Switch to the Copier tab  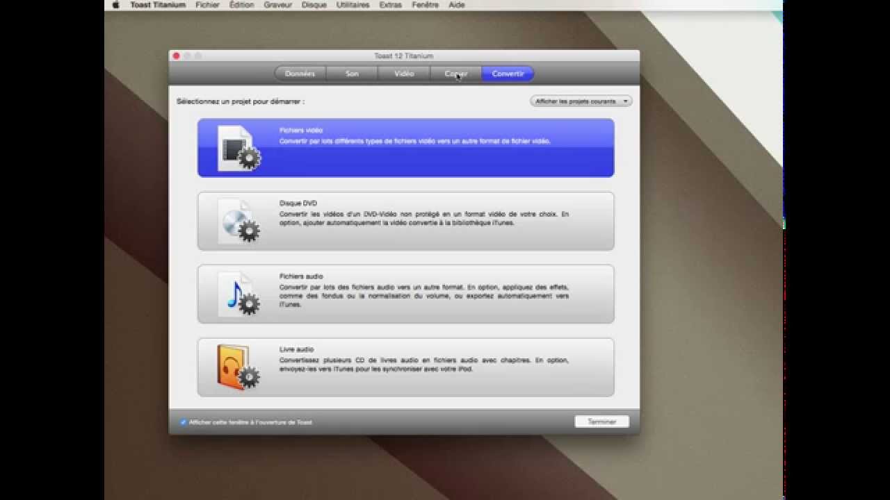455,74
